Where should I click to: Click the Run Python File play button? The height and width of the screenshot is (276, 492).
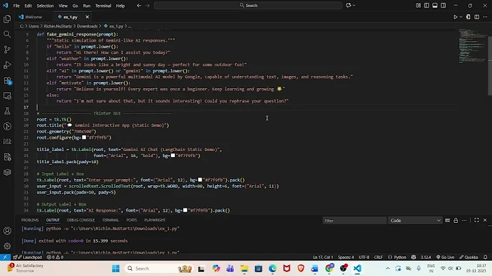tap(455, 17)
